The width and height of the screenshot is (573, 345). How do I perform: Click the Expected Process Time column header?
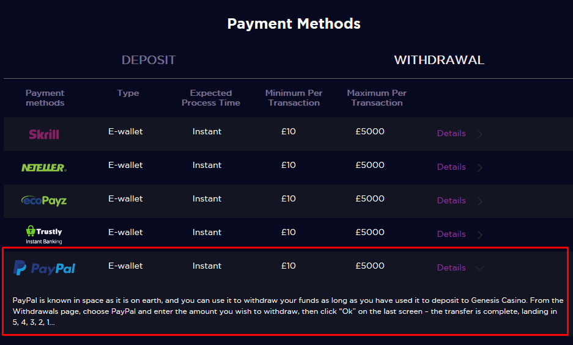click(x=211, y=98)
